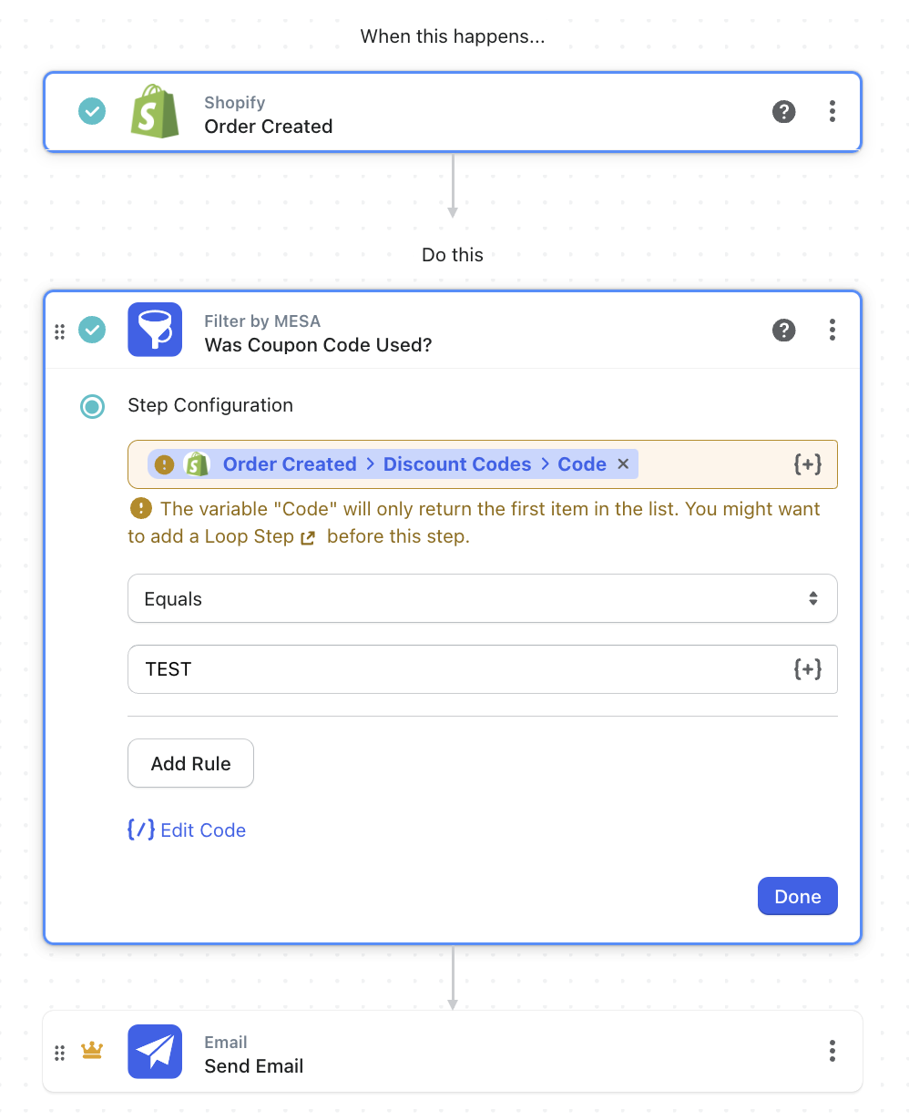The image size is (909, 1120).
Task: Open three-dot menu of Filter by MESA step
Action: click(832, 330)
